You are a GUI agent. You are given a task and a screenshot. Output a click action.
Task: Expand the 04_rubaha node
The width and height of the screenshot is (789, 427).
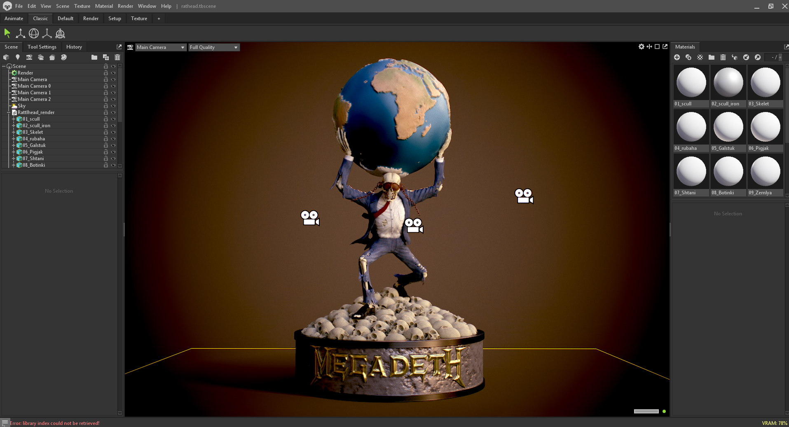(14, 139)
